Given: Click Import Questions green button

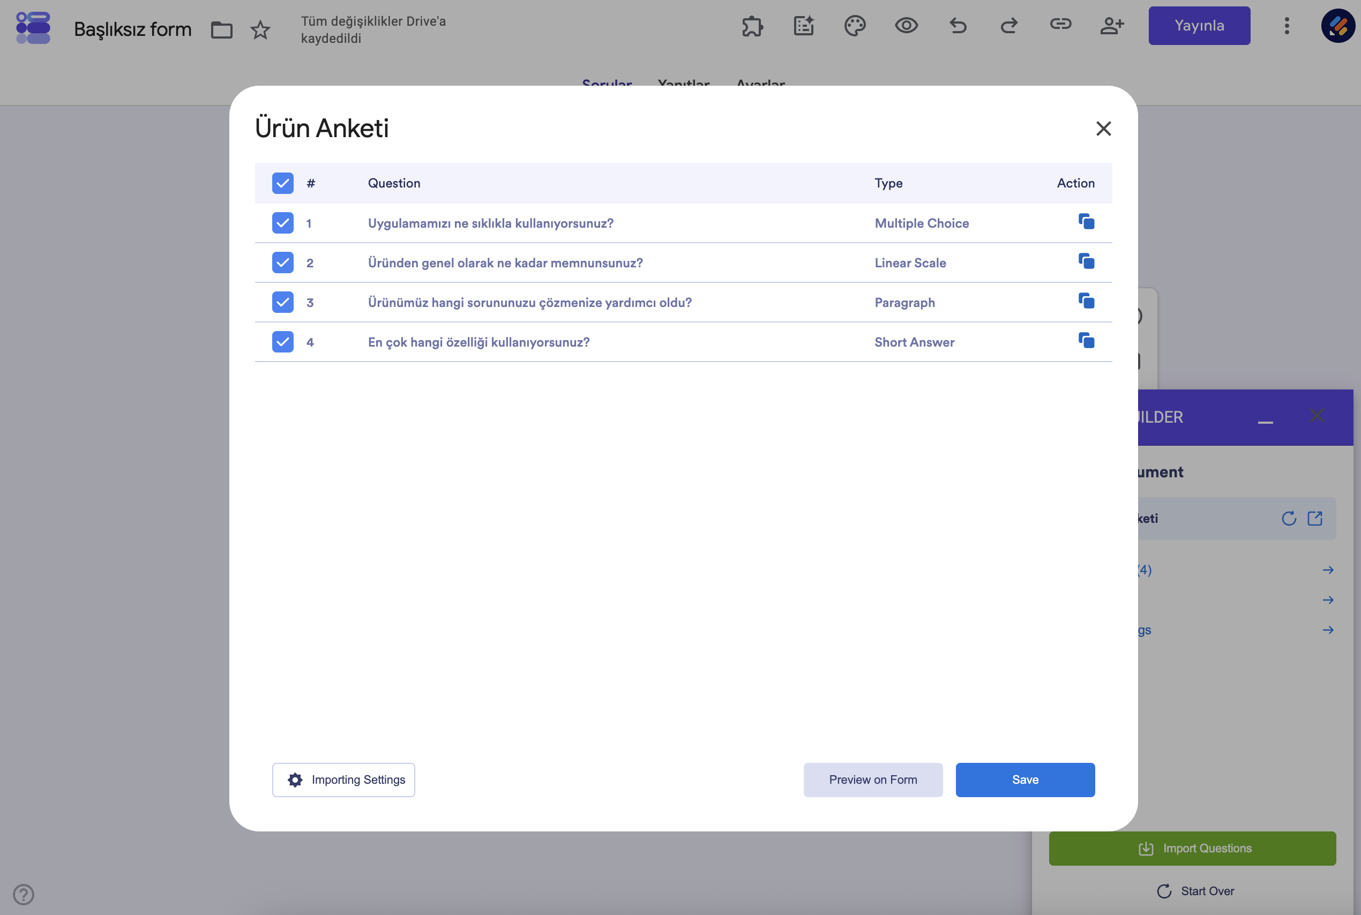Looking at the screenshot, I should 1192,849.
